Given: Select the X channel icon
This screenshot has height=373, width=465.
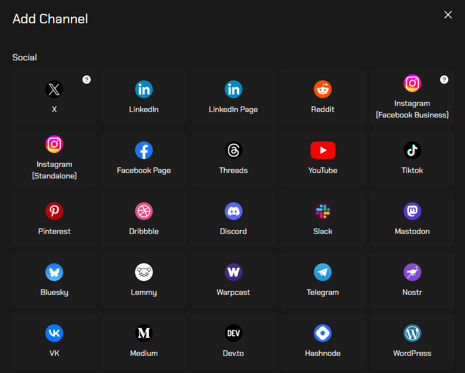Looking at the screenshot, I should [x=54, y=89].
